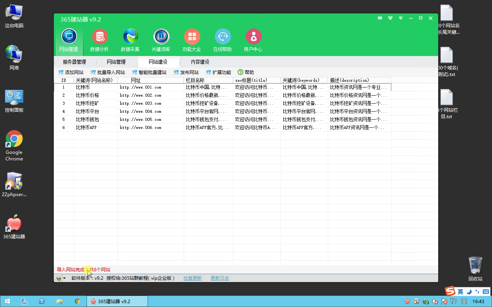Select the row with keyword 比特币平台
Viewport: 492px width, 307px height.
click(223, 111)
